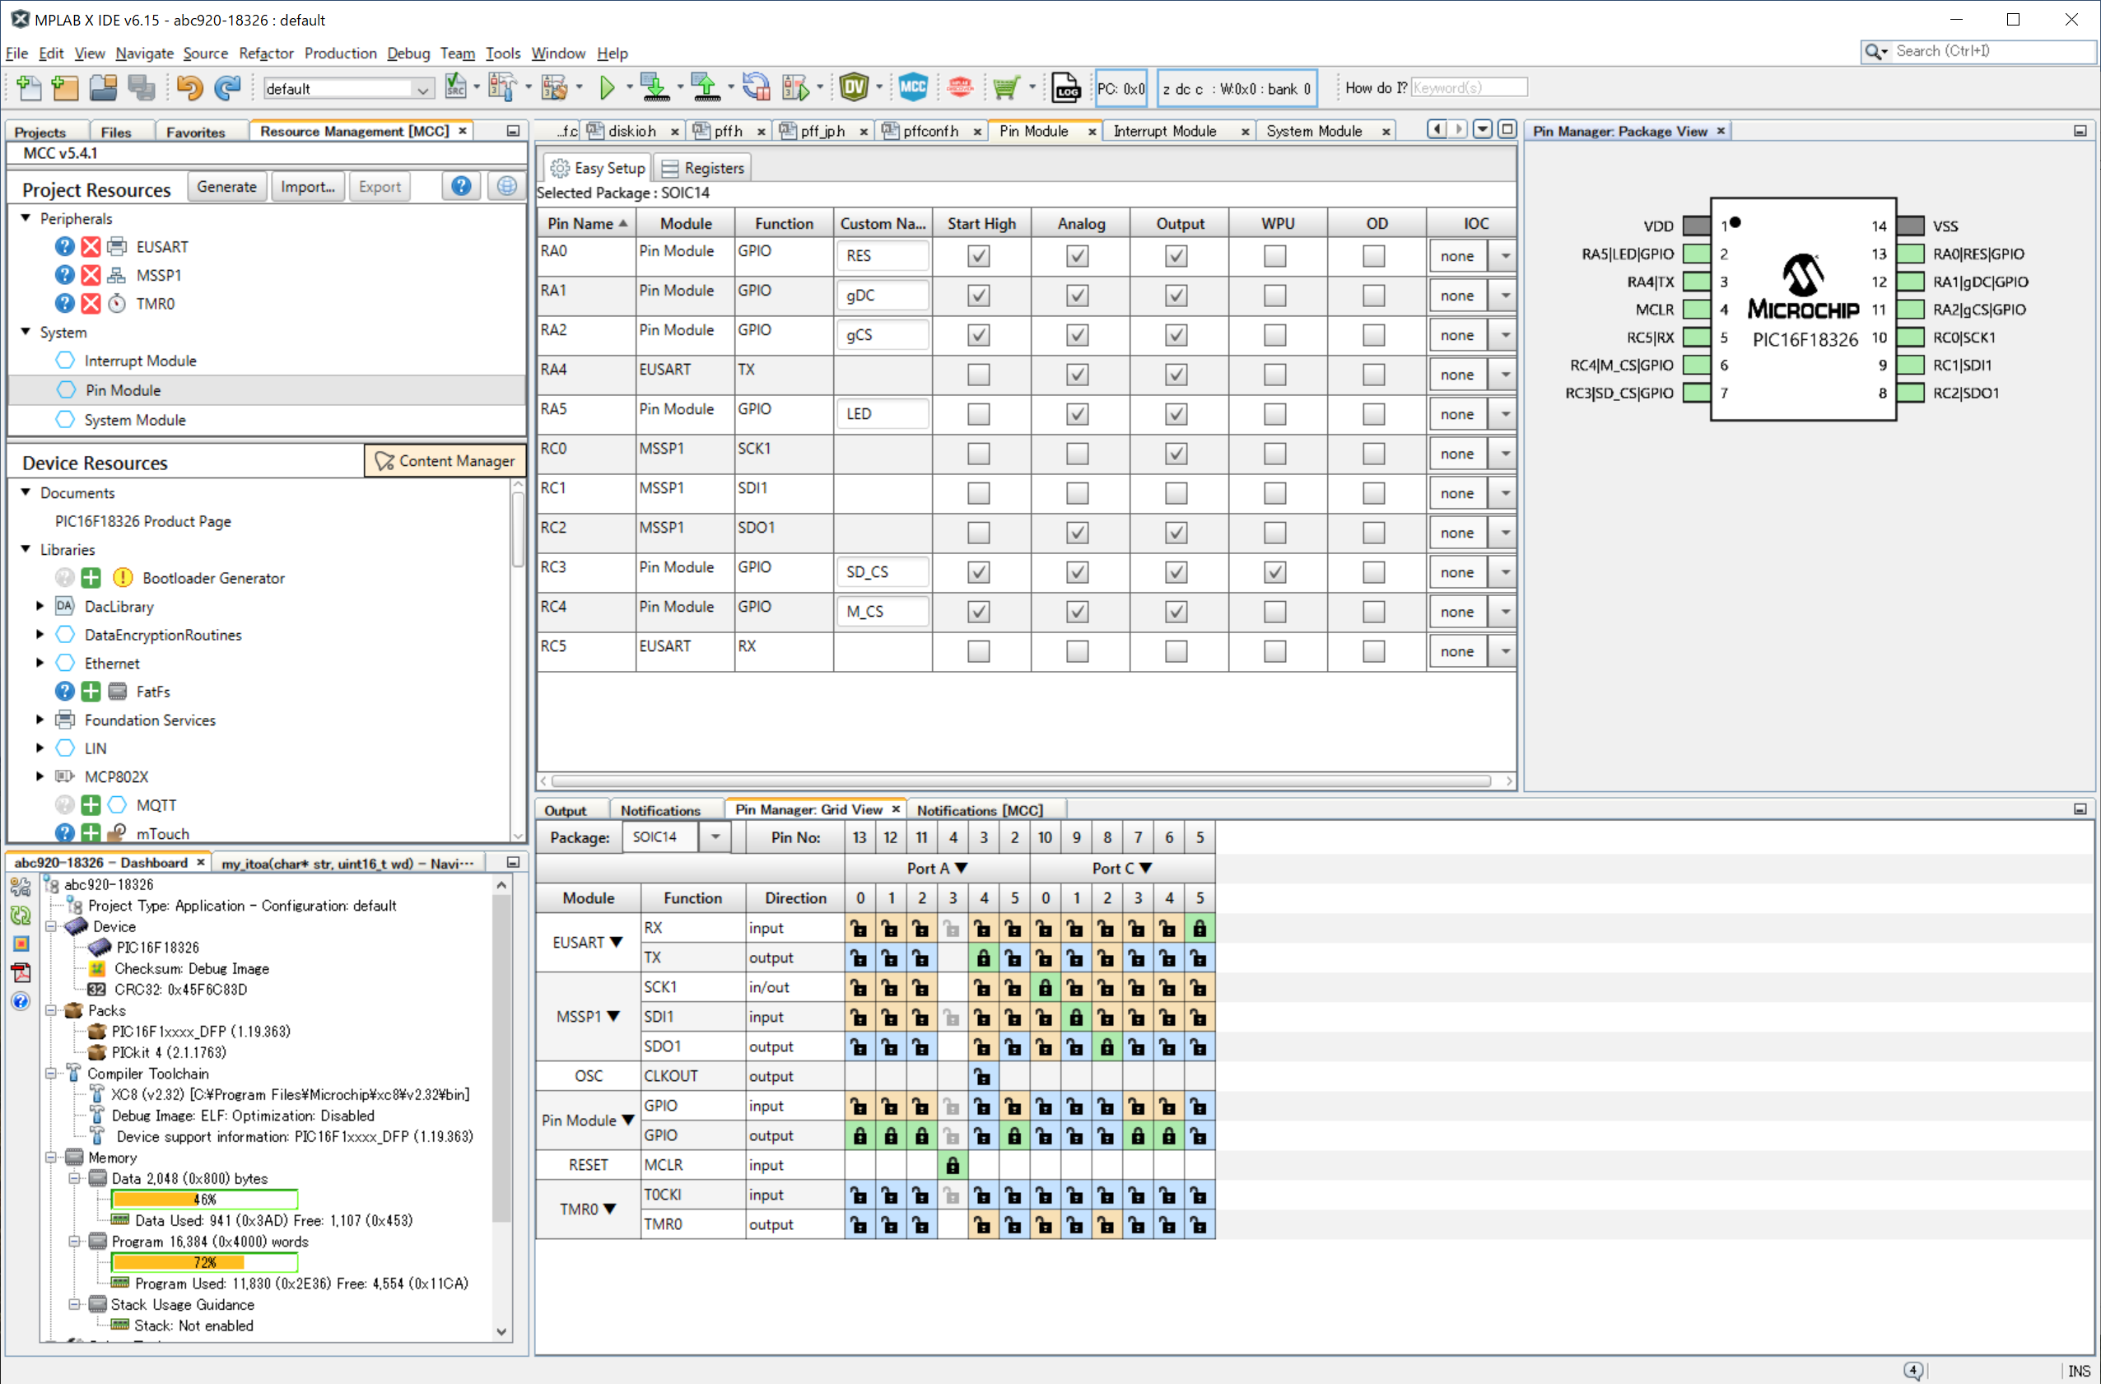Toggle Start High checkbox for RA0

coord(978,256)
